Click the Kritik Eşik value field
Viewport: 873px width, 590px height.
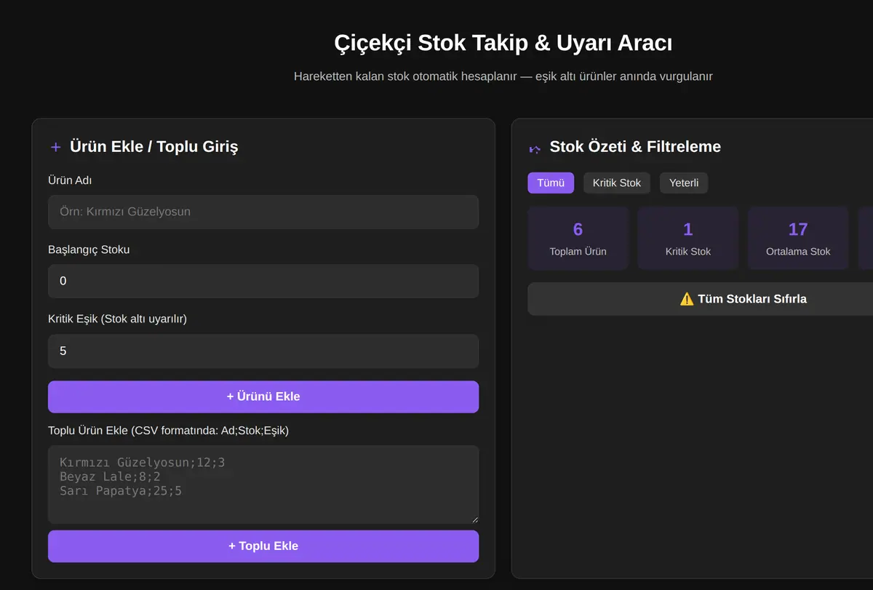263,351
